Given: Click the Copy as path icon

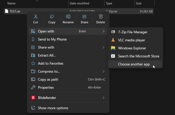Looking at the screenshot, I should point(33,79).
